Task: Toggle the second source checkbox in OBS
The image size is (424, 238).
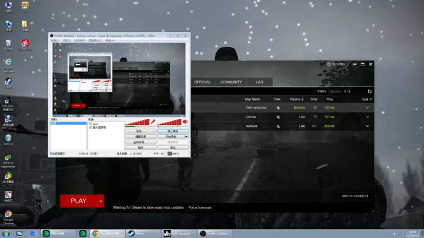Action: pyautogui.click(x=91, y=127)
